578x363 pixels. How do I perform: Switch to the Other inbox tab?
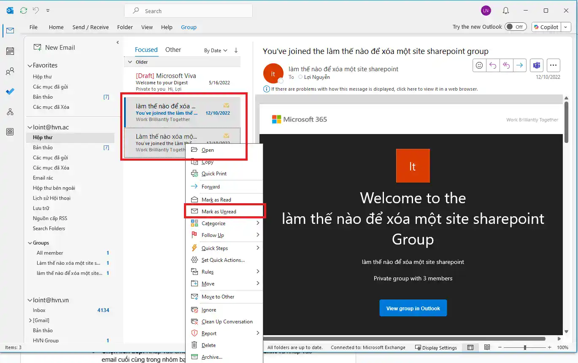coord(173,50)
